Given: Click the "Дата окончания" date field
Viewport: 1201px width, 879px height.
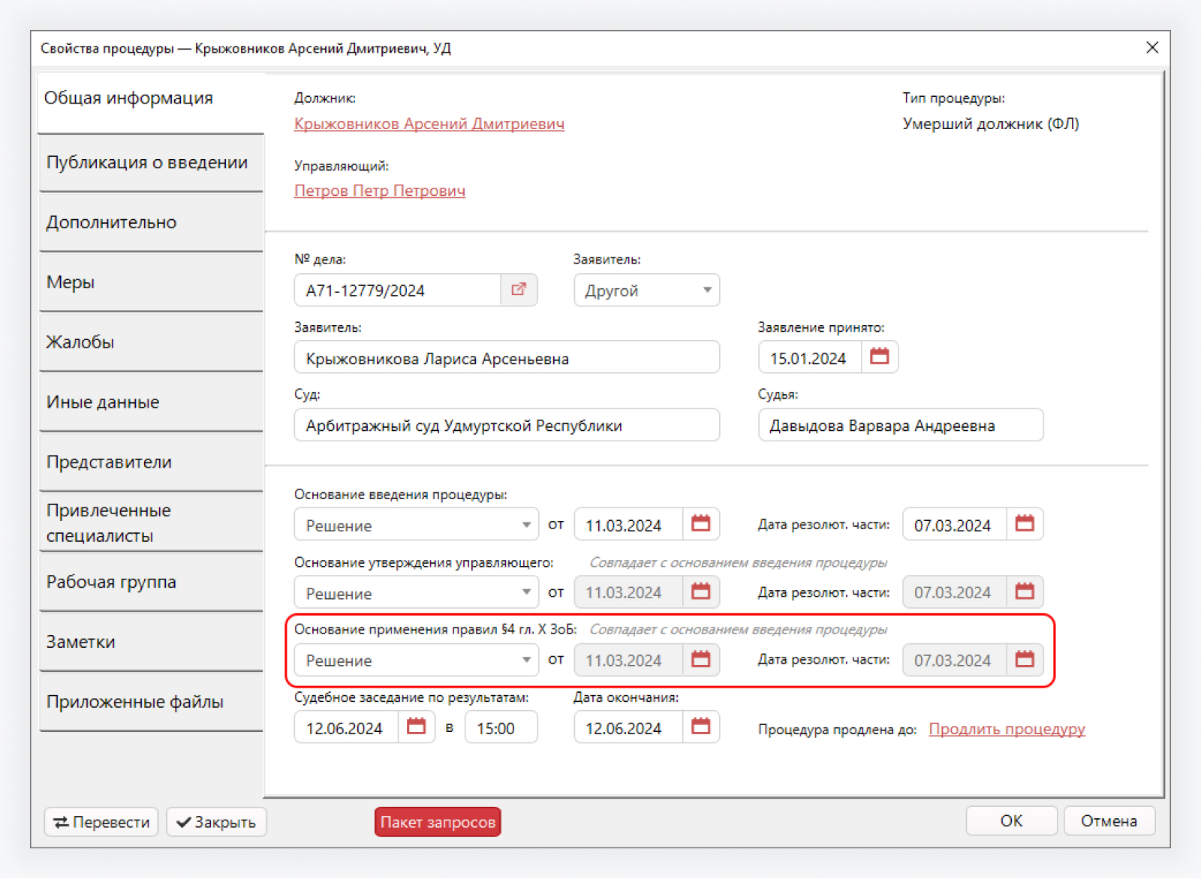Looking at the screenshot, I should 628,728.
